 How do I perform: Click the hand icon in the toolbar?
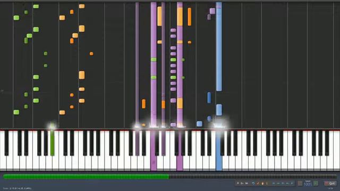pyautogui.click(x=262, y=184)
